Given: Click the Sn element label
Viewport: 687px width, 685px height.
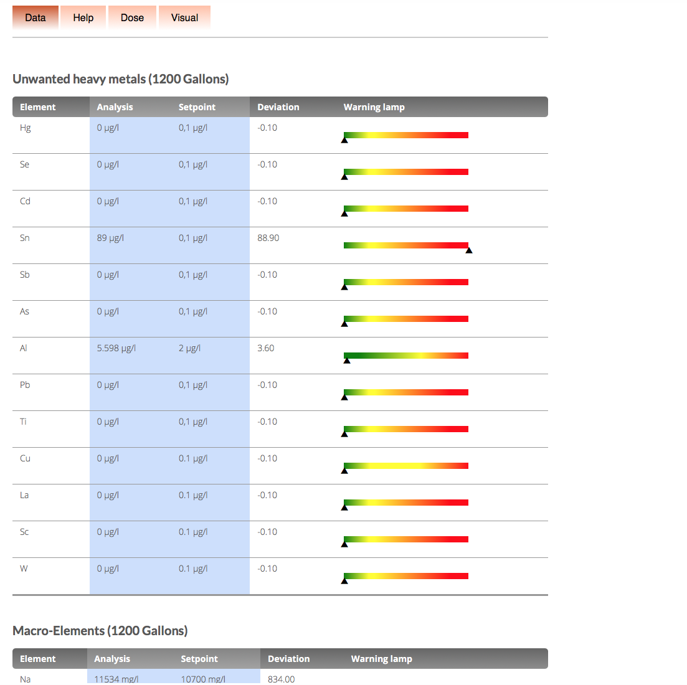Looking at the screenshot, I should click(24, 239).
